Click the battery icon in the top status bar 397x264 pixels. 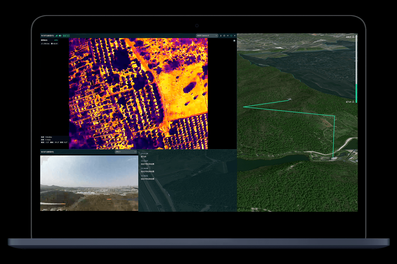[60, 36]
